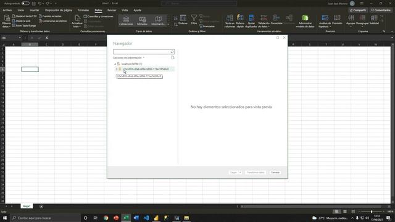This screenshot has height=222, width=395.
Task: Select the Hoja1 sheet tab
Action: click(x=27, y=206)
